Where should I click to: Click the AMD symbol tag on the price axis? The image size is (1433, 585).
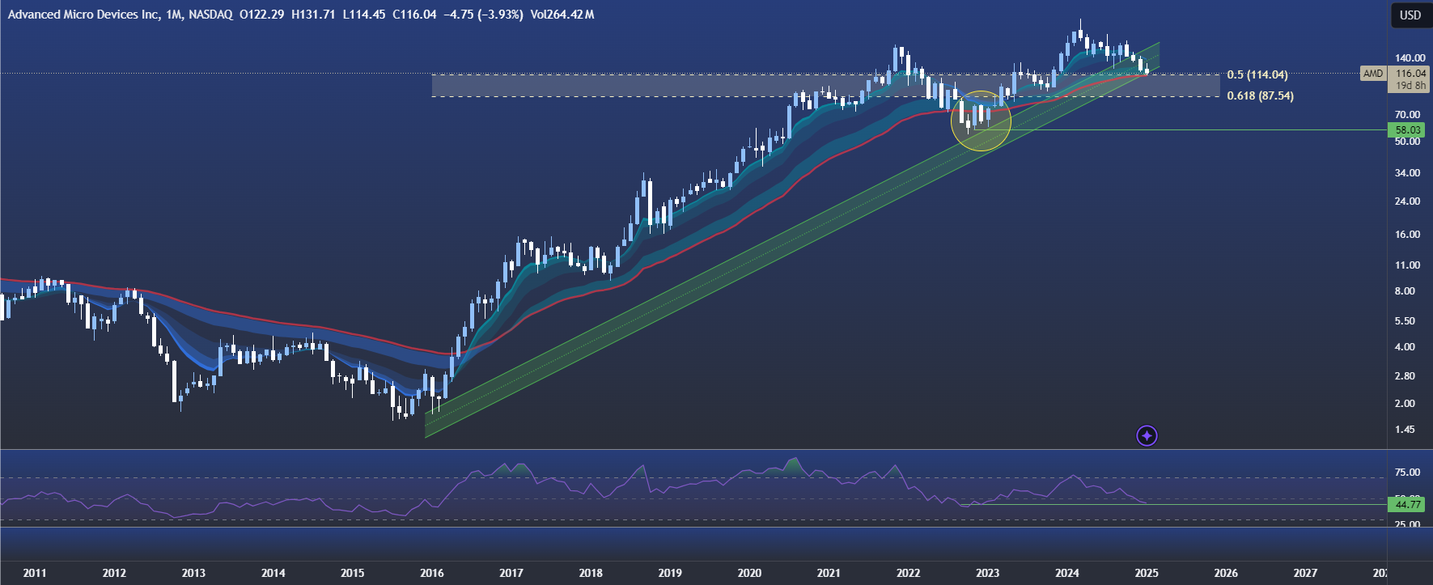pos(1373,74)
